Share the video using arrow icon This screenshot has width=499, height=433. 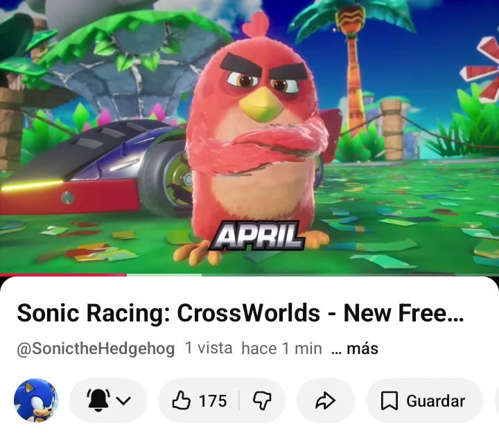tap(325, 400)
